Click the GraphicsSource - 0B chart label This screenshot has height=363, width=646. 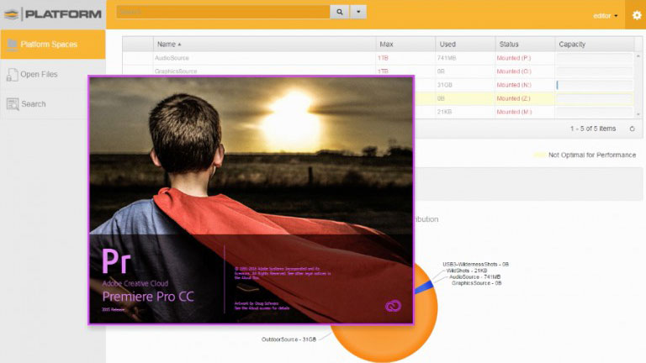476,283
